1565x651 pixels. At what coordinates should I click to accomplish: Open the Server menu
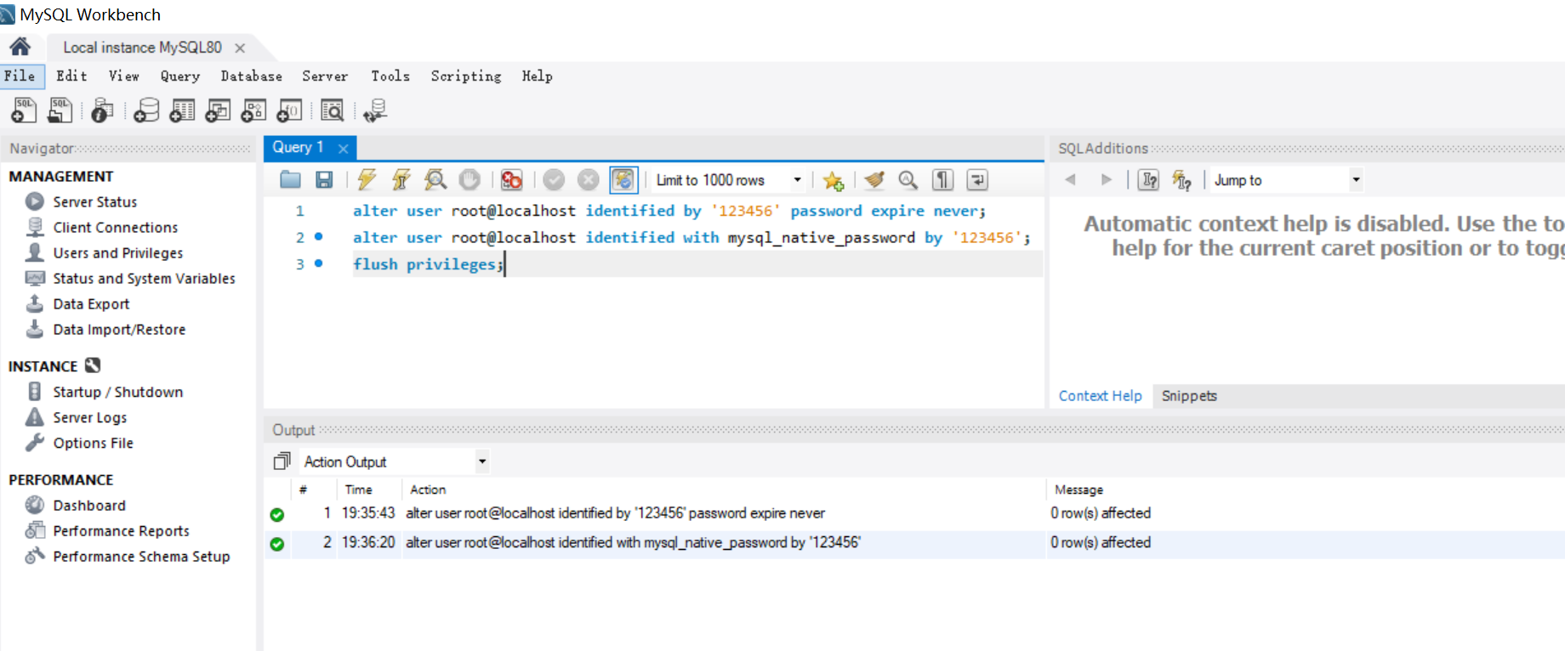click(325, 76)
